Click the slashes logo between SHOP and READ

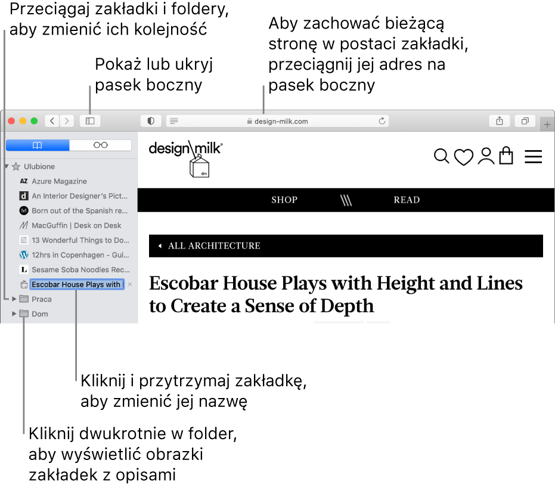[346, 200]
